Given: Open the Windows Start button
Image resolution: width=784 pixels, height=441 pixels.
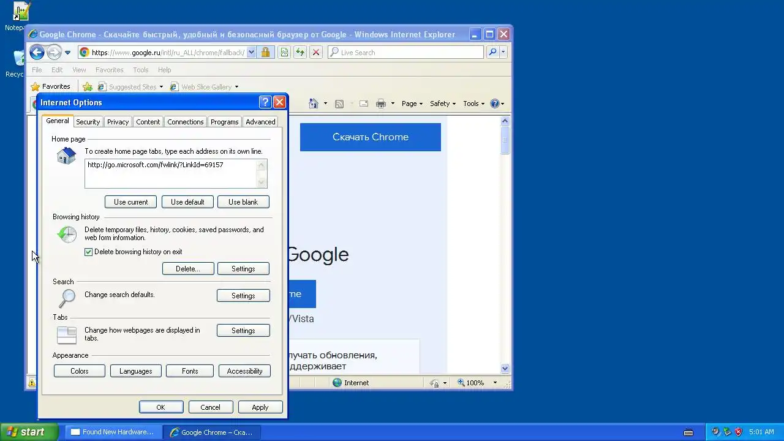Looking at the screenshot, I should pos(29,432).
